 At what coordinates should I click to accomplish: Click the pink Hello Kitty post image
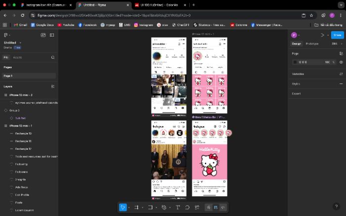coord(210,162)
